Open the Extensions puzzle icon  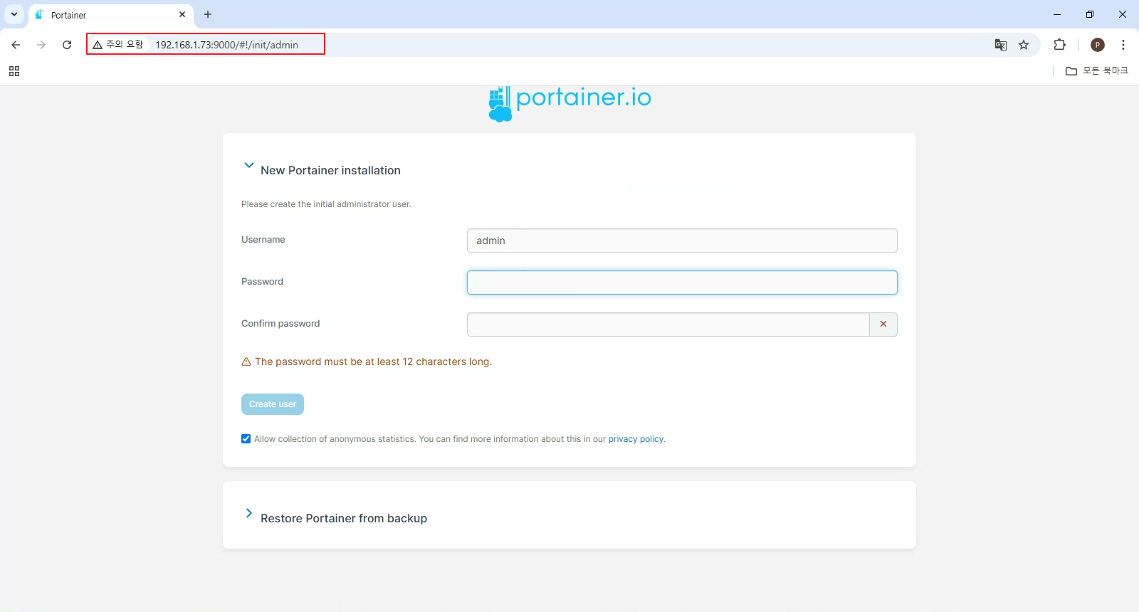pyautogui.click(x=1059, y=45)
